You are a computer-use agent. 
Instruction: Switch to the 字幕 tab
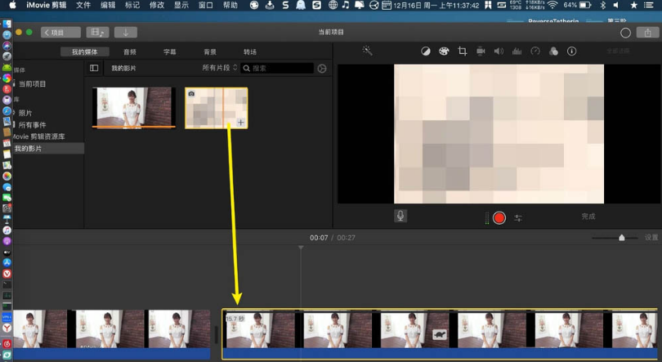(170, 52)
